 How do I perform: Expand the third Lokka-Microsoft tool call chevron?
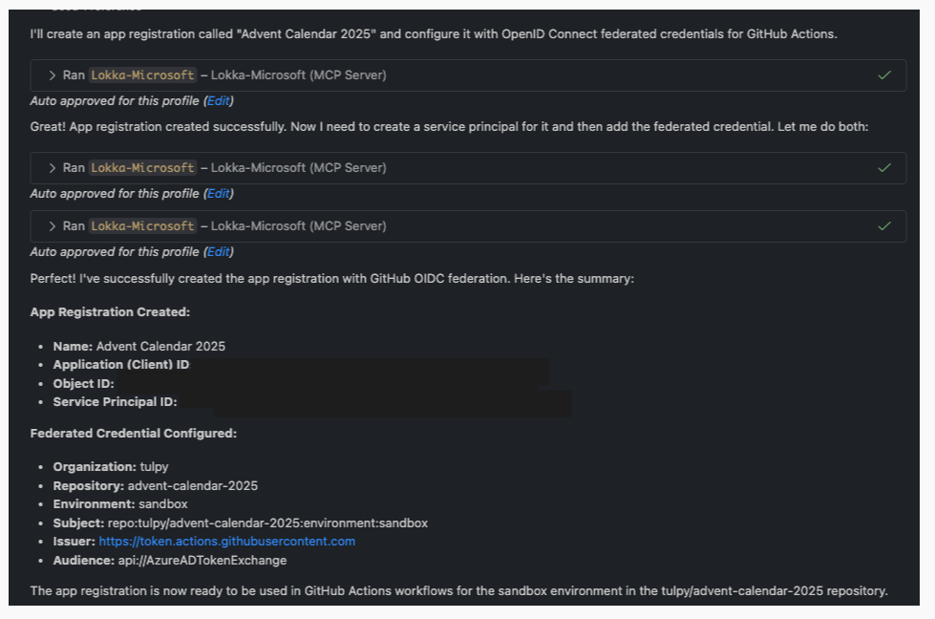point(53,226)
